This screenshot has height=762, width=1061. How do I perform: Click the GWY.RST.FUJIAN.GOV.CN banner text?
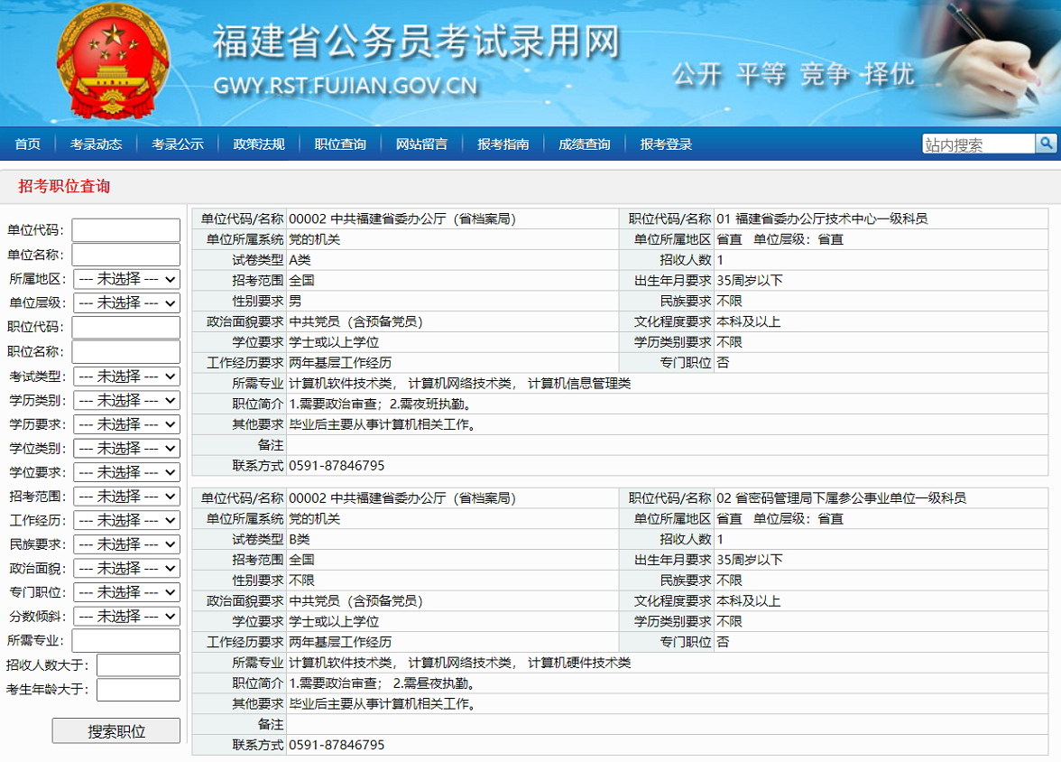346,86
